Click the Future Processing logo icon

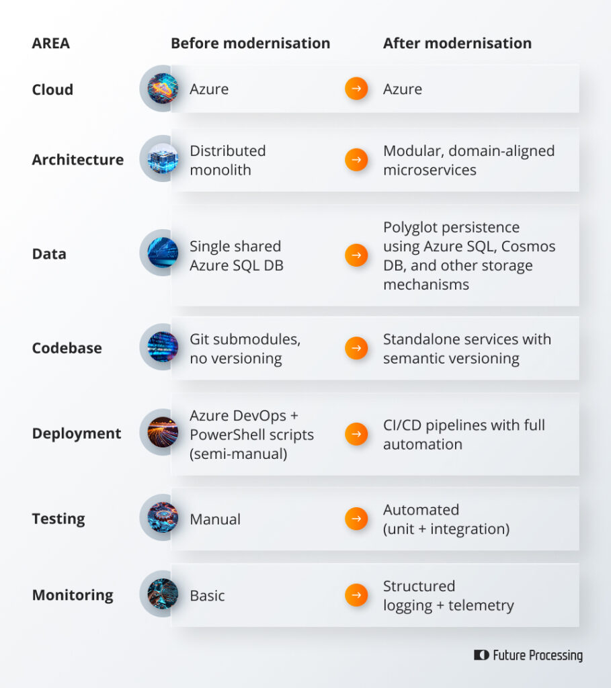tap(481, 655)
